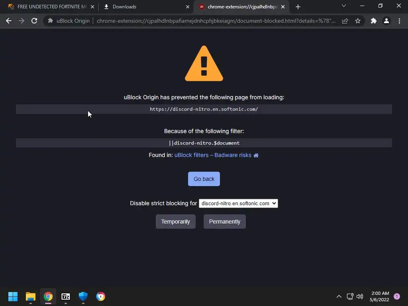408x306 pixels.
Task: Expand the tab search chevron
Action: pos(344,6)
